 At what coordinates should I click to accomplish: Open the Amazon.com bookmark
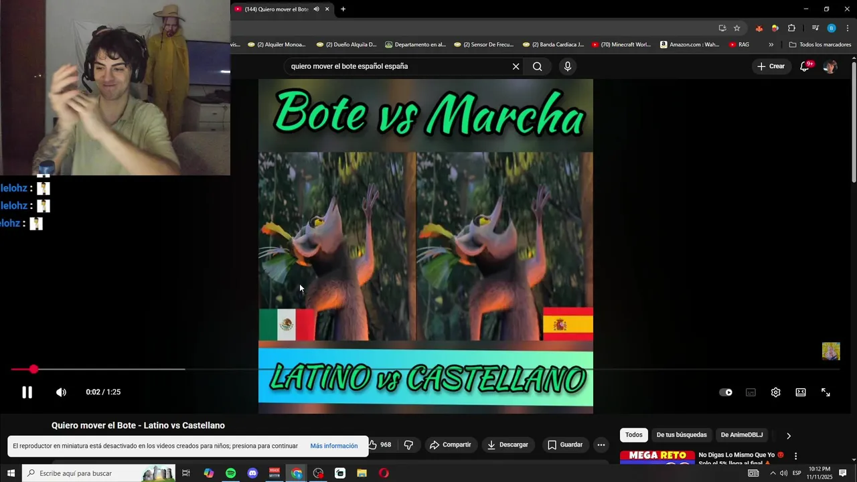tap(690, 45)
